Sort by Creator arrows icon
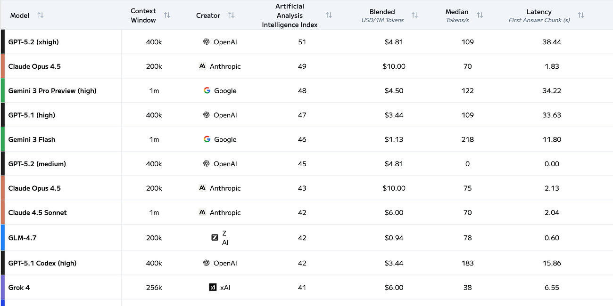This screenshot has width=613, height=306. point(231,16)
